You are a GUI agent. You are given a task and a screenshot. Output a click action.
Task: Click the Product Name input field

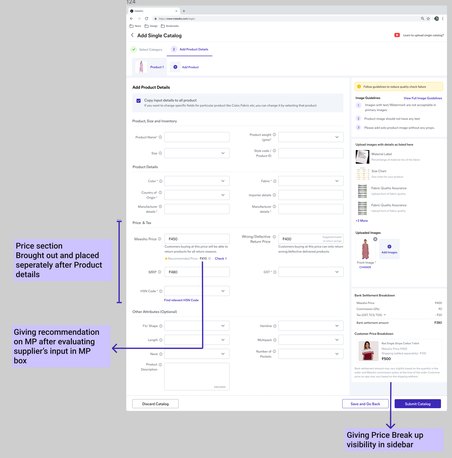[x=197, y=137]
